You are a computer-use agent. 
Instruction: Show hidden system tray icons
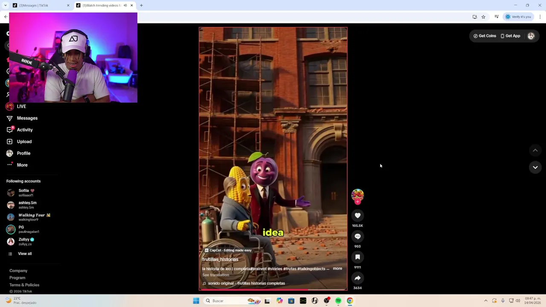point(485,301)
